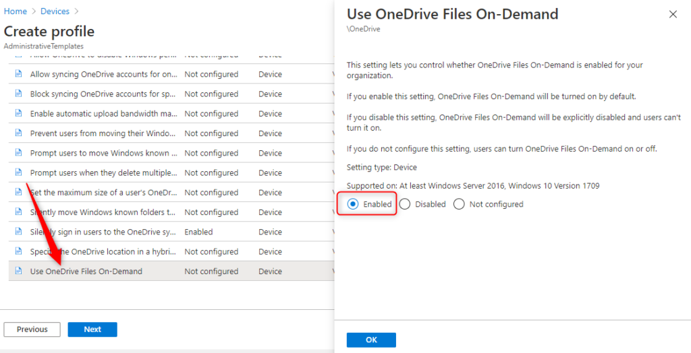This screenshot has width=691, height=353.
Task: Click document icon for Allow syncing OneDrive accounts
Action: click(x=18, y=74)
